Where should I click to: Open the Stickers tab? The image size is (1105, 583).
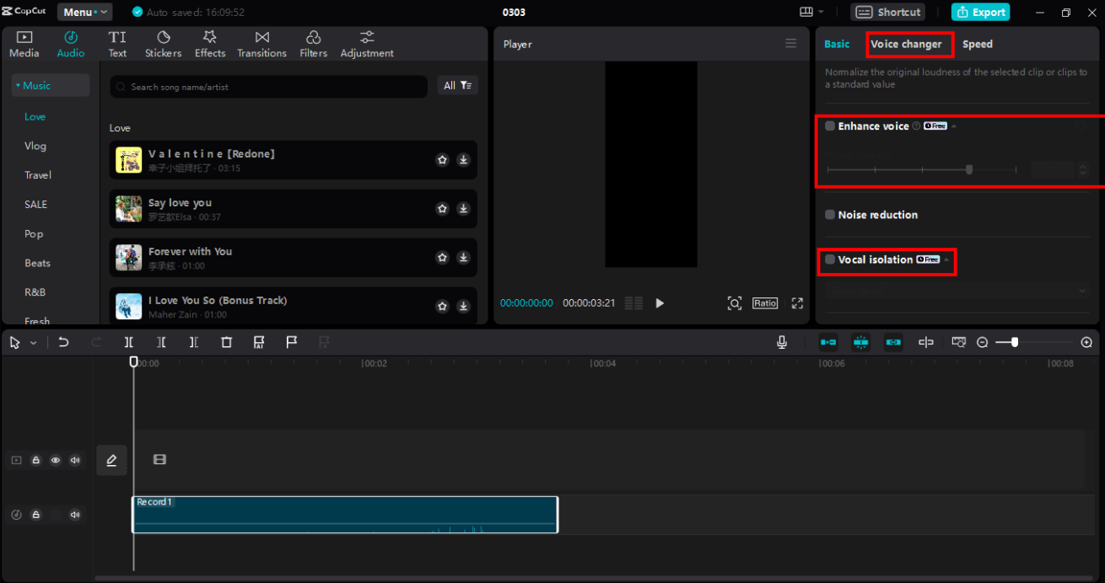click(163, 44)
